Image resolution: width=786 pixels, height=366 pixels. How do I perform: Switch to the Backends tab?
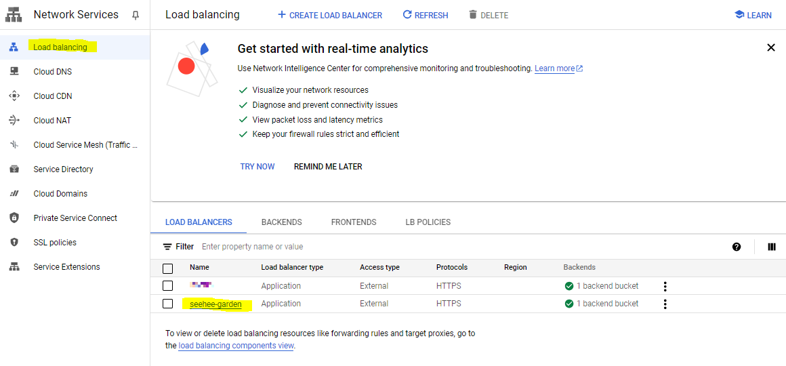(282, 222)
